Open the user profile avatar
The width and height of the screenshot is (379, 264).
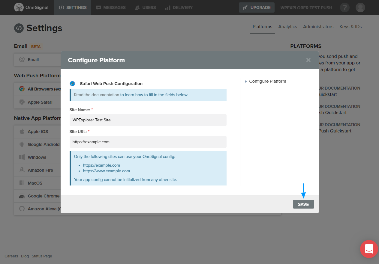coord(360,7)
